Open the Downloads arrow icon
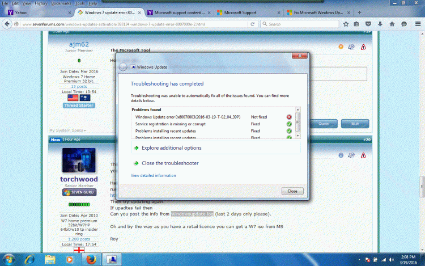The width and height of the screenshot is (425, 266). 380,24
